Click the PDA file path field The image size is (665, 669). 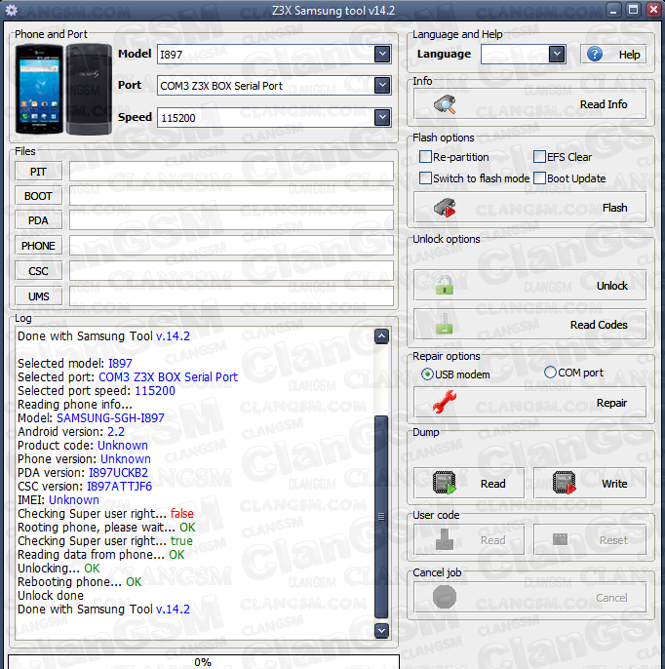coord(231,220)
